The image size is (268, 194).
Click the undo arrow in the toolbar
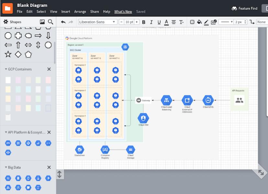(63, 22)
